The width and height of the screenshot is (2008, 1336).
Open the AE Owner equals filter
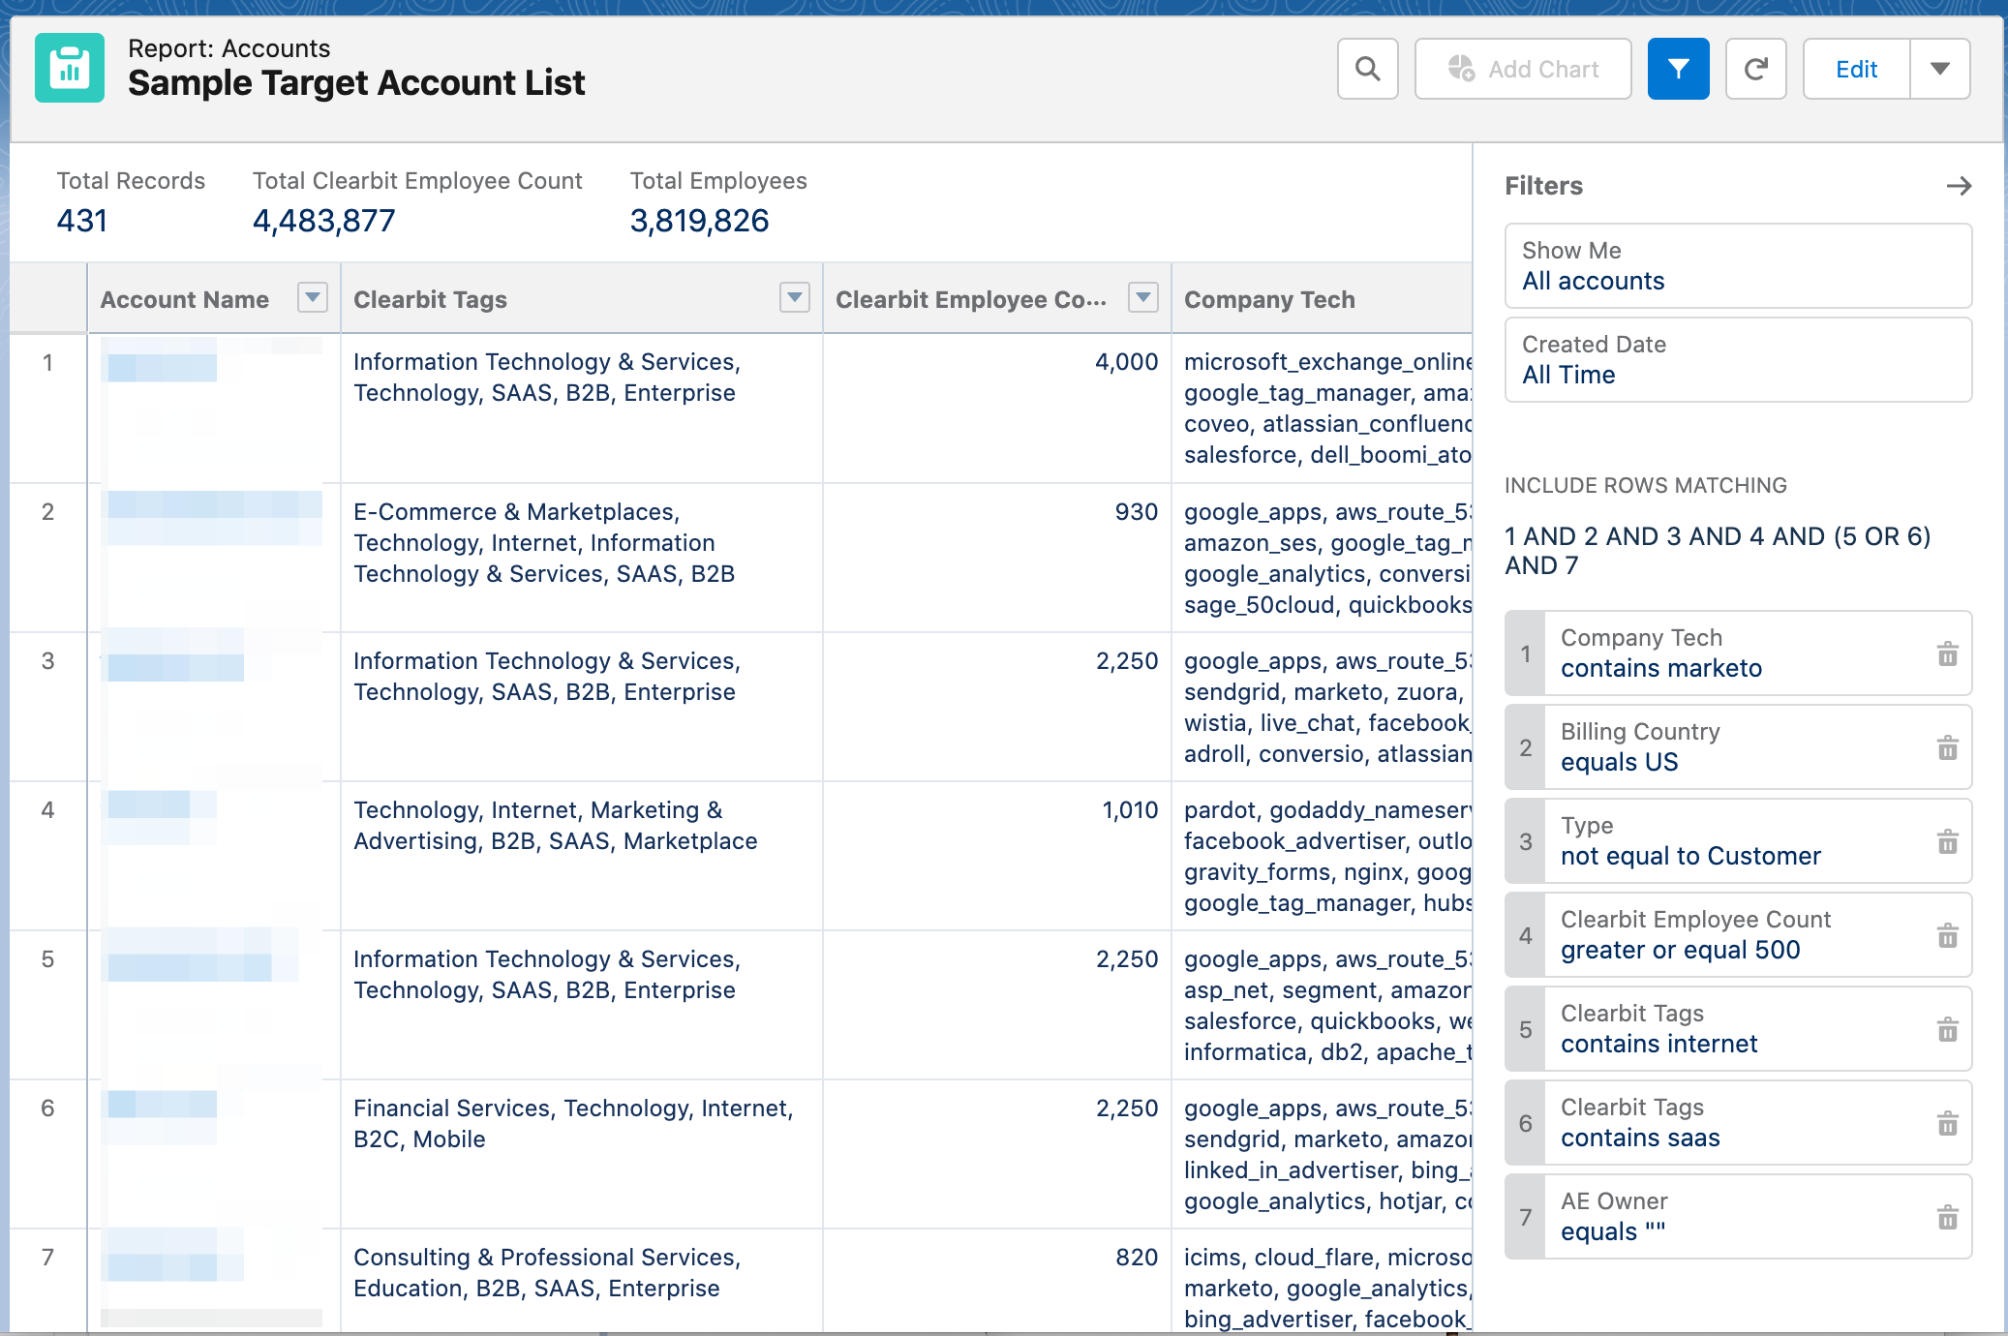pyautogui.click(x=1738, y=1217)
